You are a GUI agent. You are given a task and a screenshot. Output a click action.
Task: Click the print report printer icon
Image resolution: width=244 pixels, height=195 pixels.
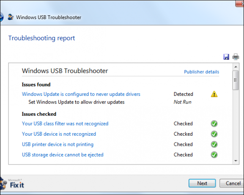pyautogui.click(x=236, y=57)
